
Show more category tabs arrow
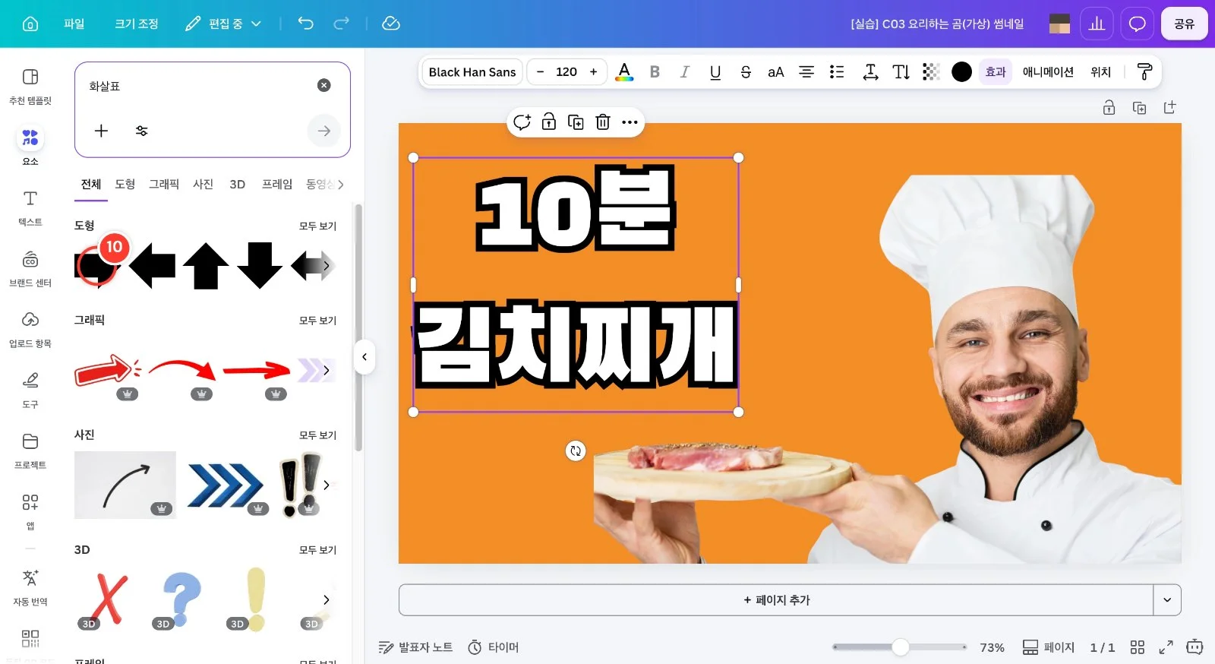(x=341, y=185)
